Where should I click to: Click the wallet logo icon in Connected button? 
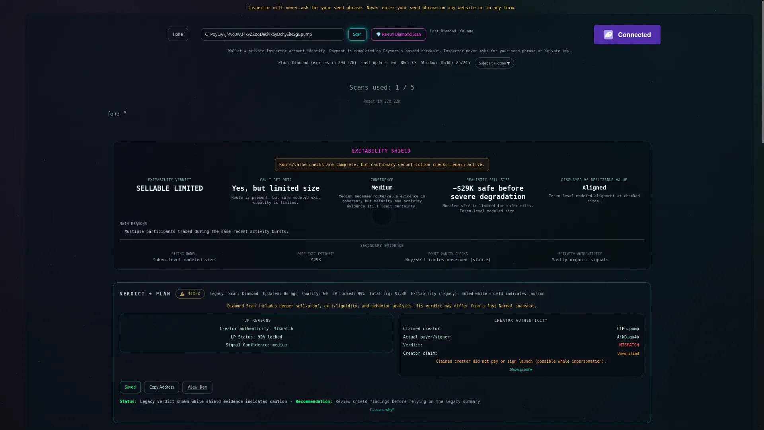click(x=608, y=35)
